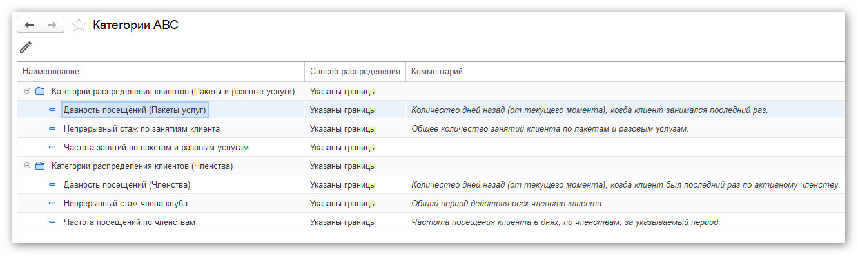Add page to favorites with star icon
Screen dimensions: 858x256
click(79, 25)
